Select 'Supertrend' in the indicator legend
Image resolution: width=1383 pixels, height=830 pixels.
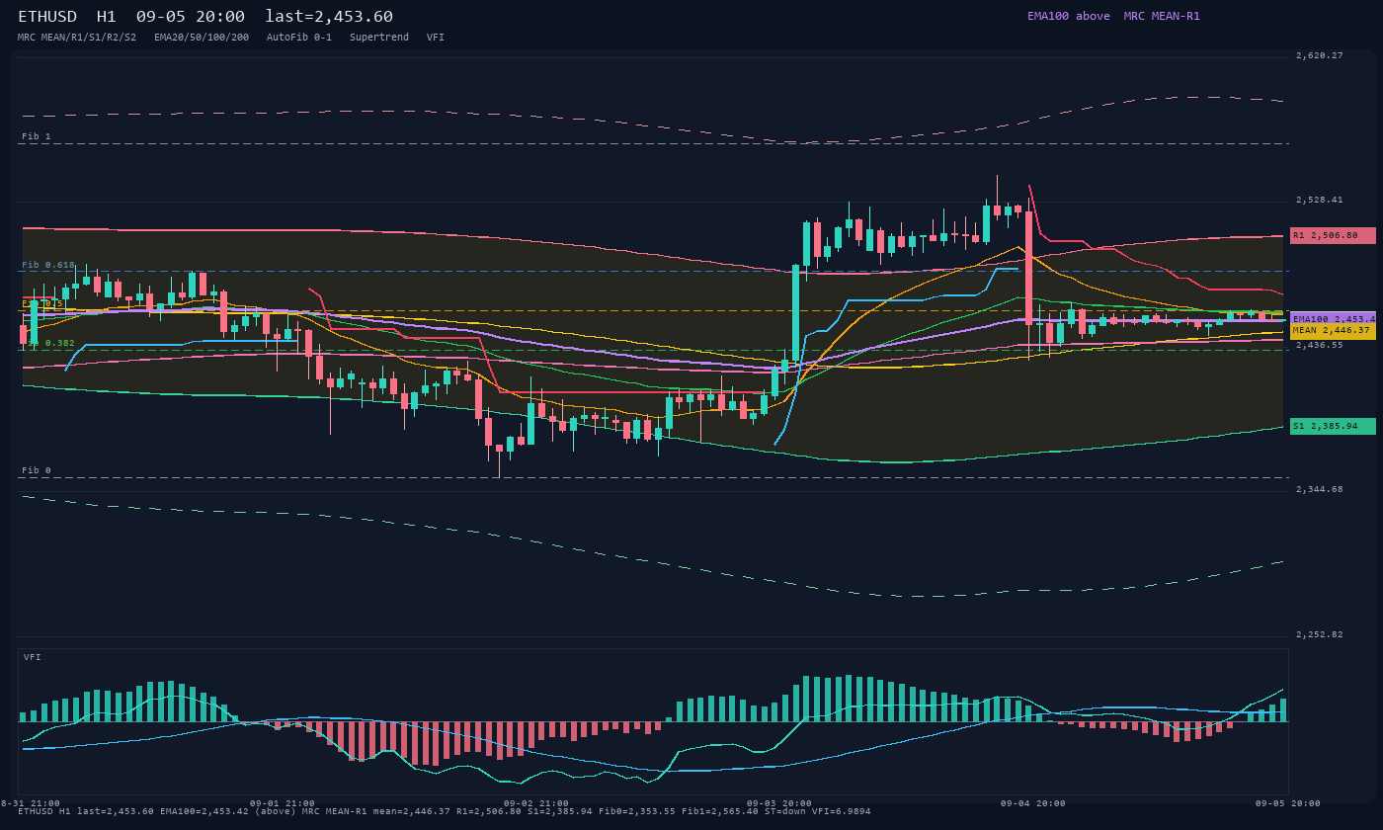pyautogui.click(x=379, y=37)
